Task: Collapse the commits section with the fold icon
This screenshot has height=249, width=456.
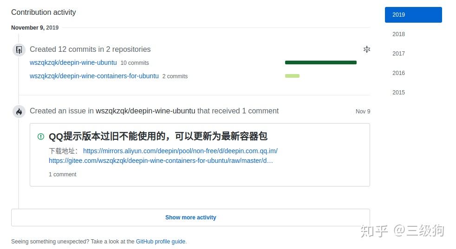Action: (367, 49)
